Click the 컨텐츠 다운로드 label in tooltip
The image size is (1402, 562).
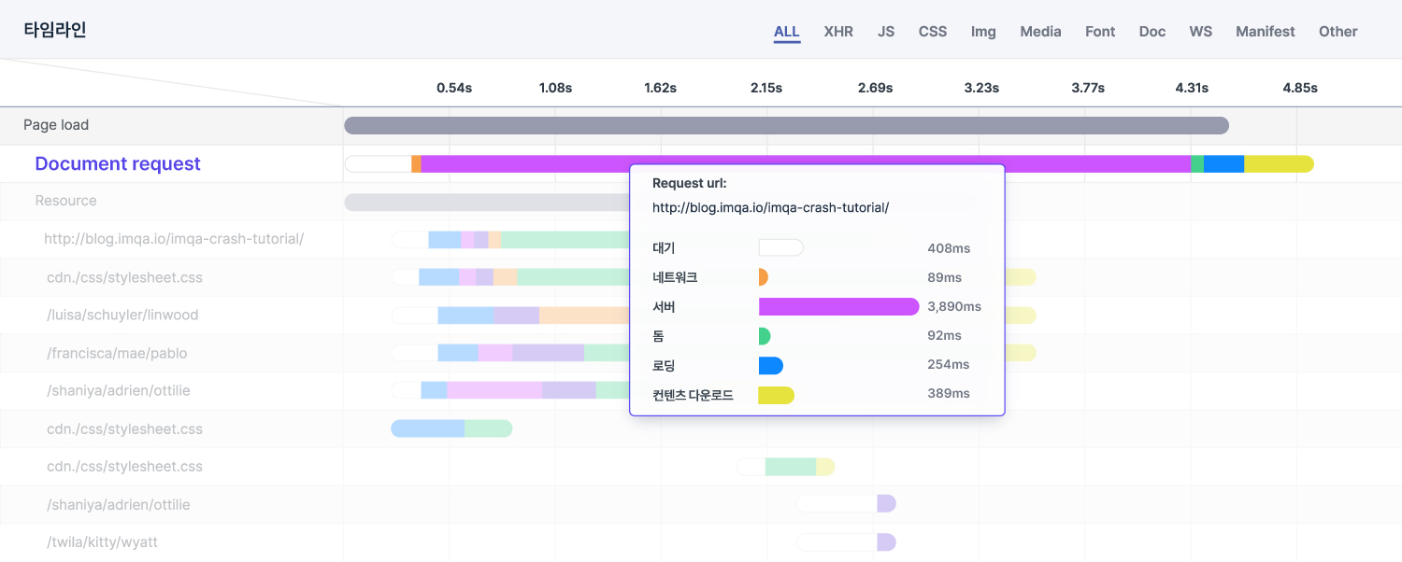coord(693,395)
